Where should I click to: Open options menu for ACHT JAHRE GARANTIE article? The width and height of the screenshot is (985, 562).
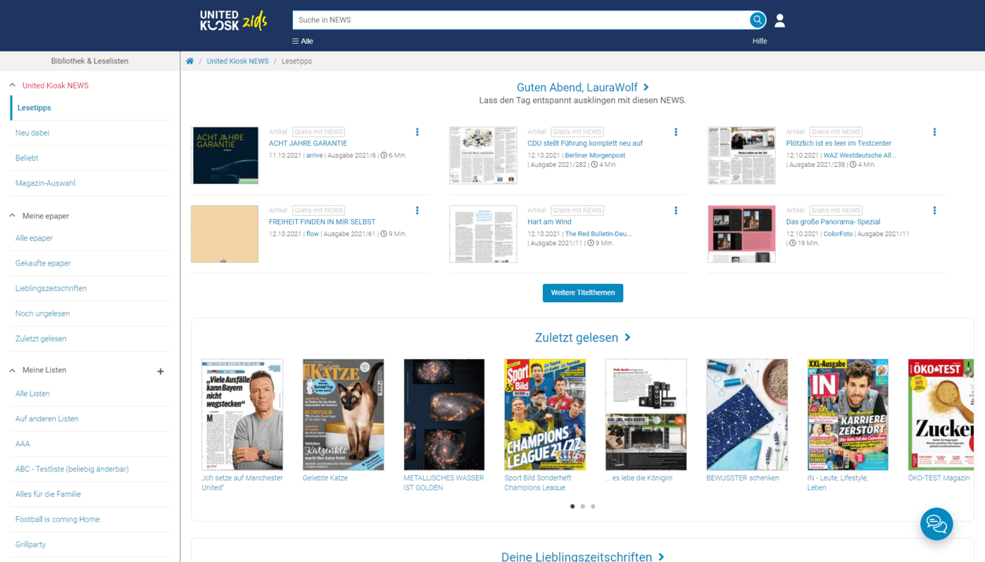point(418,132)
